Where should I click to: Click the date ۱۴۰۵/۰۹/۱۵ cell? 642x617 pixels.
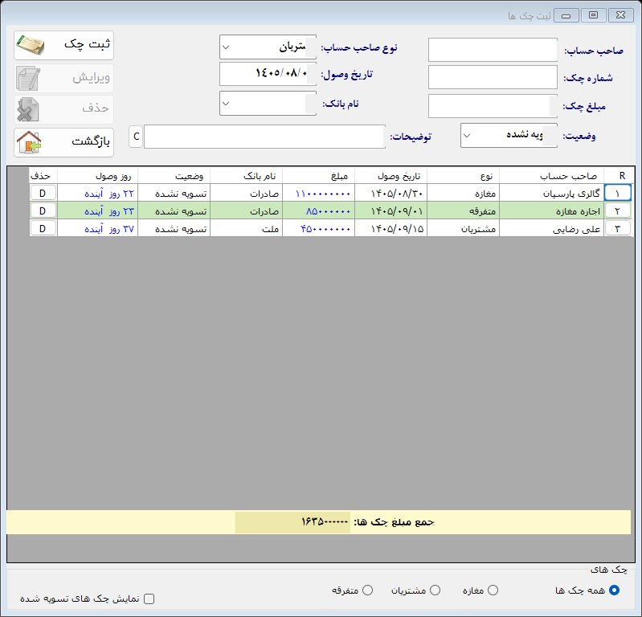pos(391,228)
